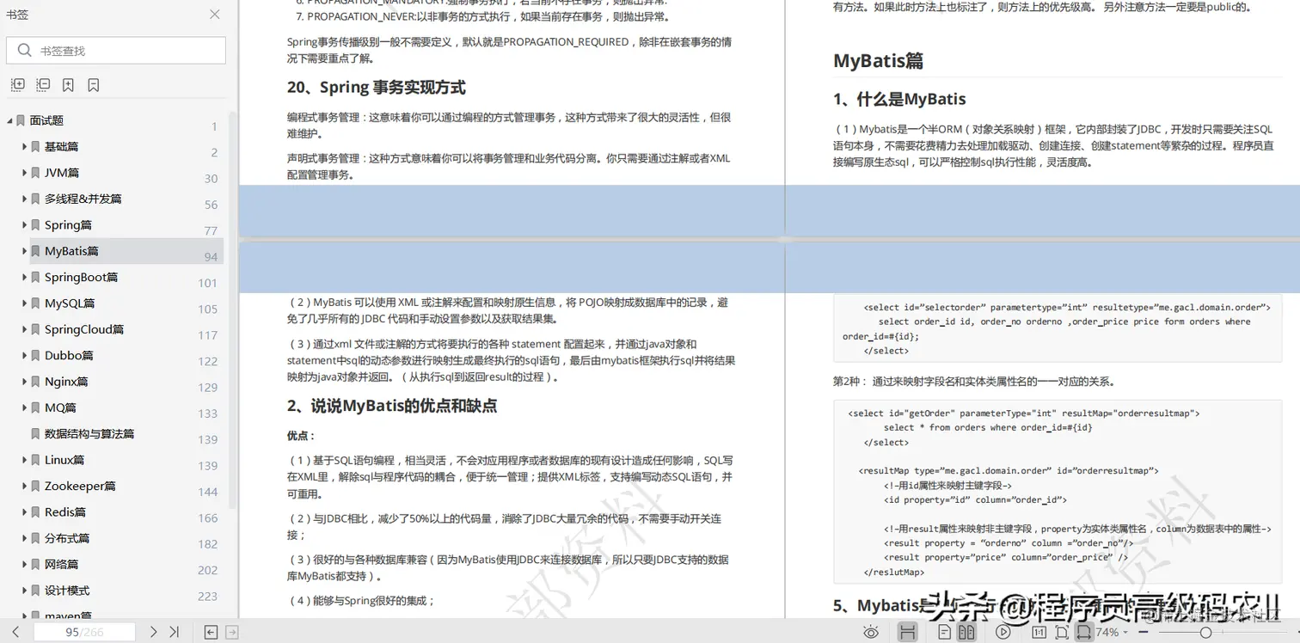Collapse all bookmark entries
Screen dimensions: 1300x643
coord(42,84)
